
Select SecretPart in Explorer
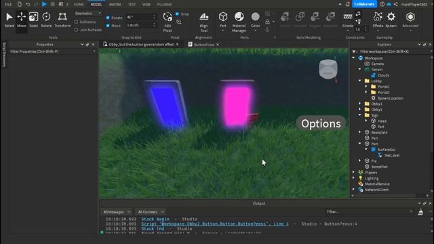click(379, 167)
